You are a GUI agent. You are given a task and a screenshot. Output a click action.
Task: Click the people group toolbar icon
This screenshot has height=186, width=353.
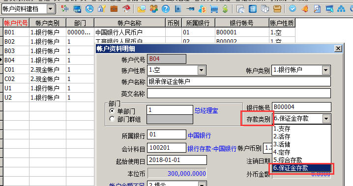pos(154,9)
